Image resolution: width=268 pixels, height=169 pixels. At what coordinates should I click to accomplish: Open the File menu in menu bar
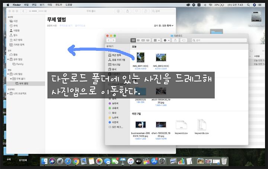click(x=26, y=5)
